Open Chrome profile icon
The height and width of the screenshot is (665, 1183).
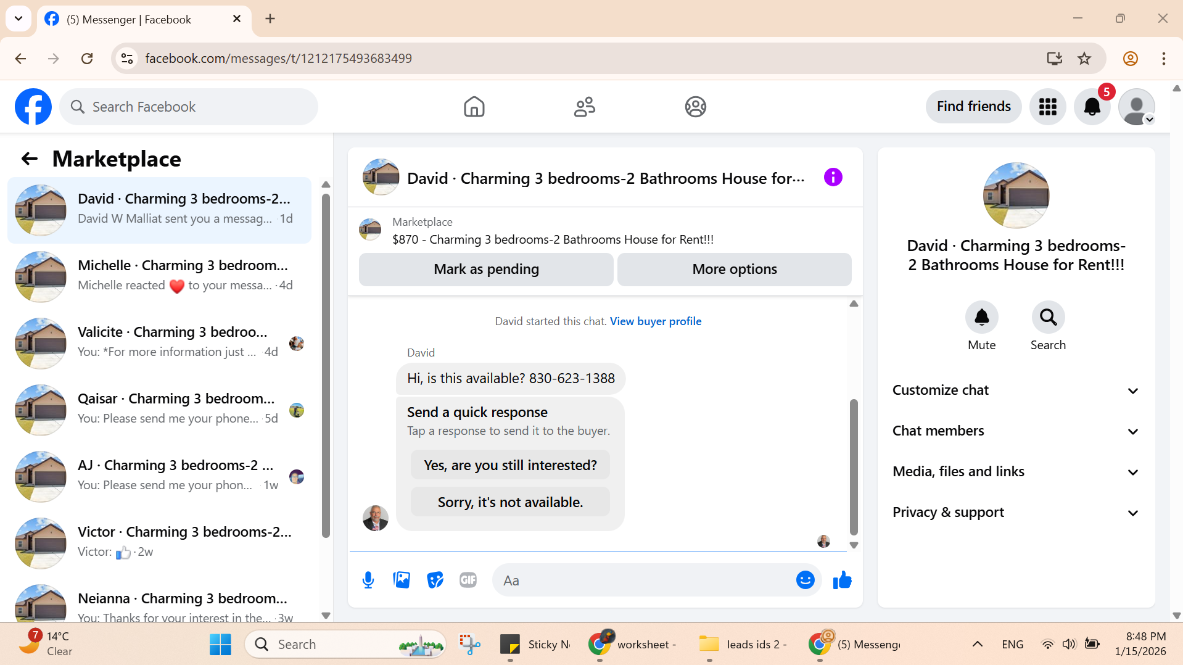coord(1130,59)
